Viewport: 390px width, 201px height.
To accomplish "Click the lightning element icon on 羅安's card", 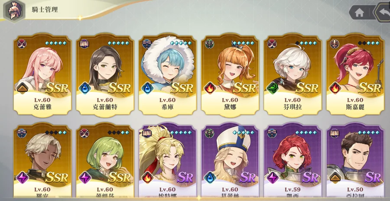I will (22, 178).
